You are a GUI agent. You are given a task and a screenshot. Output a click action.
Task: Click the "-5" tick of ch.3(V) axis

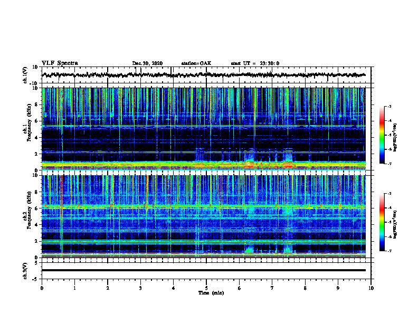tap(35, 279)
